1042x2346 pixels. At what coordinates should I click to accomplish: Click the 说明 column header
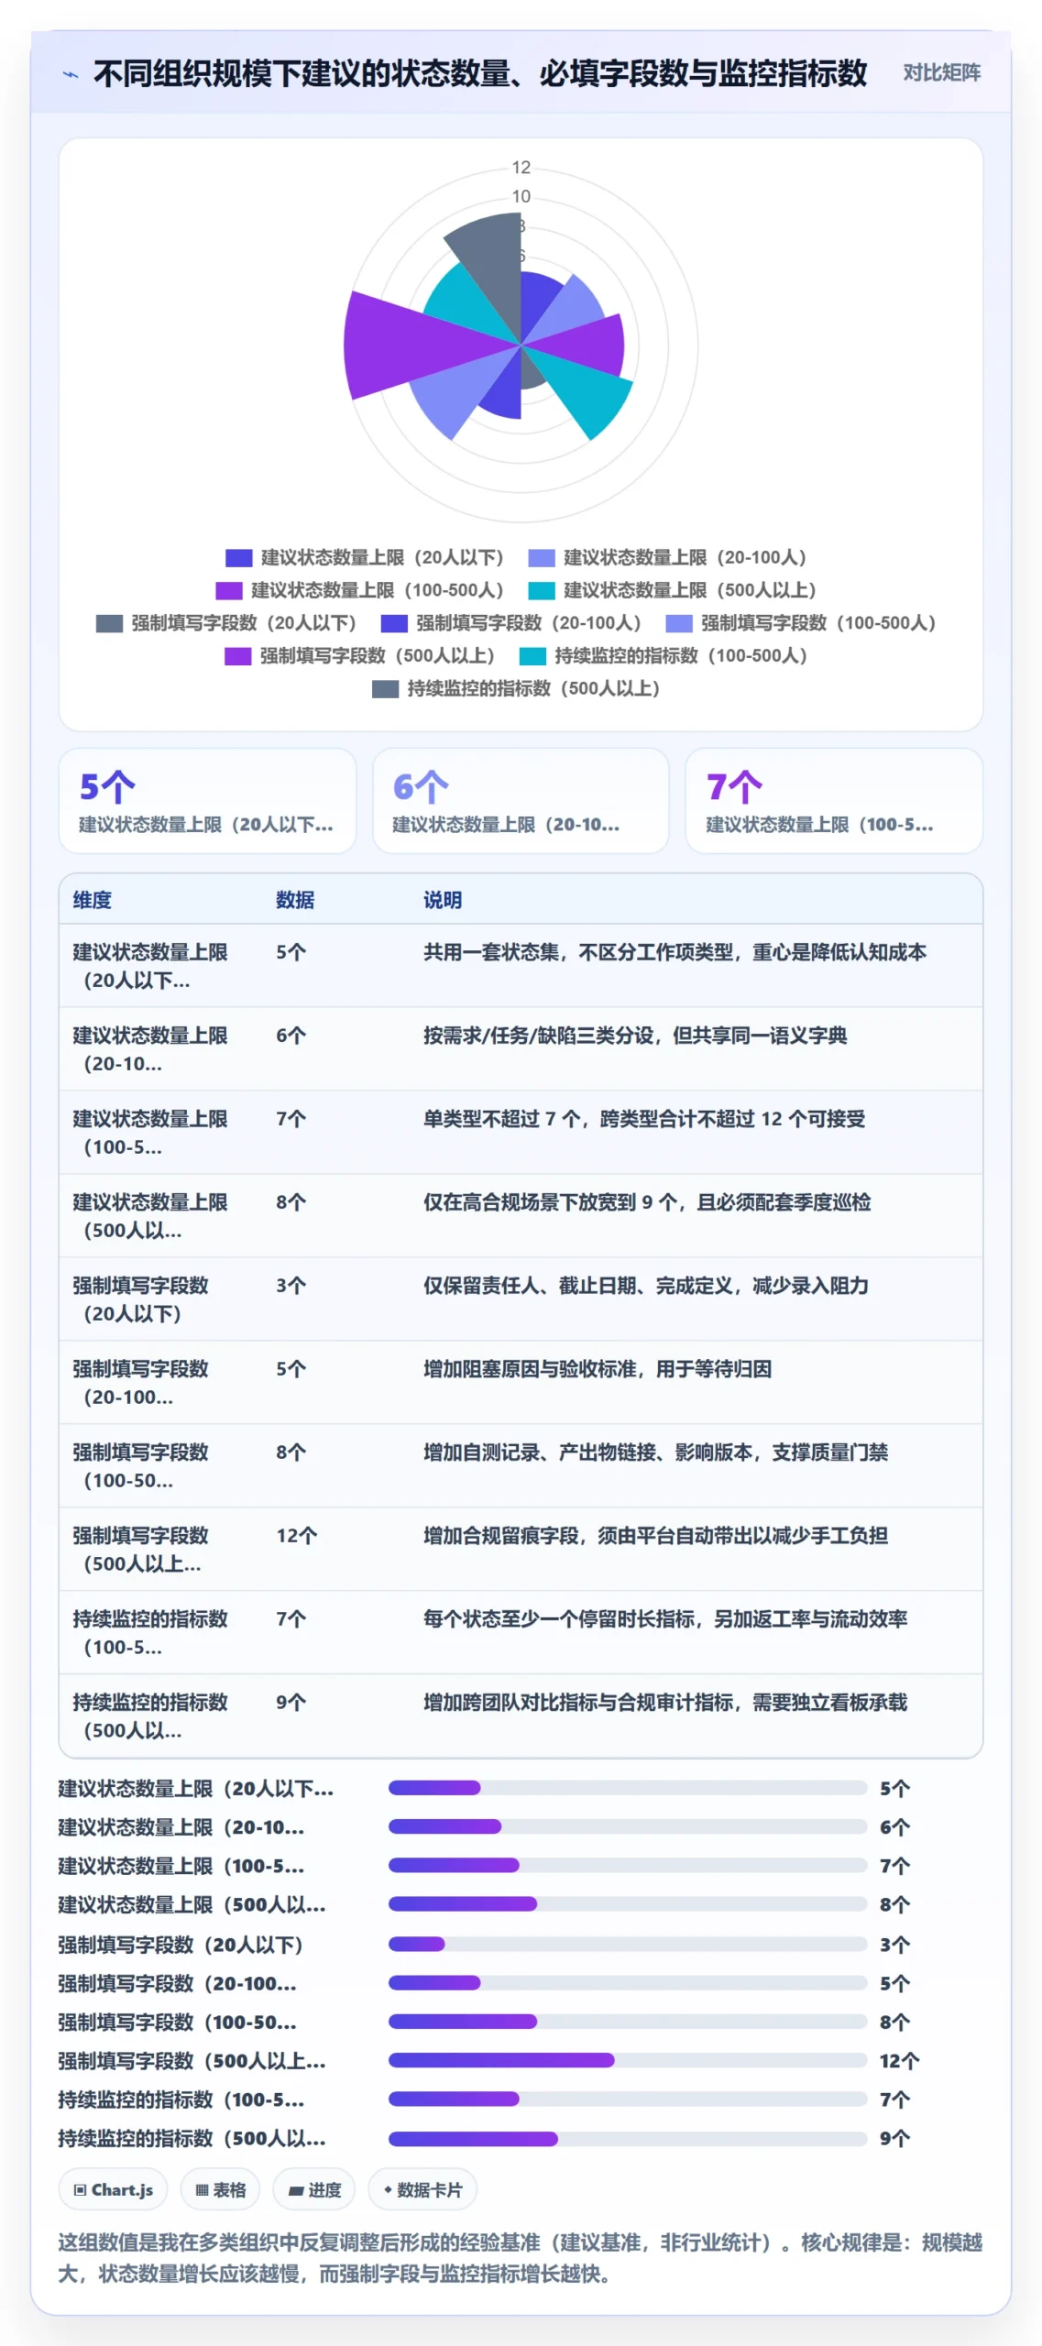[443, 900]
